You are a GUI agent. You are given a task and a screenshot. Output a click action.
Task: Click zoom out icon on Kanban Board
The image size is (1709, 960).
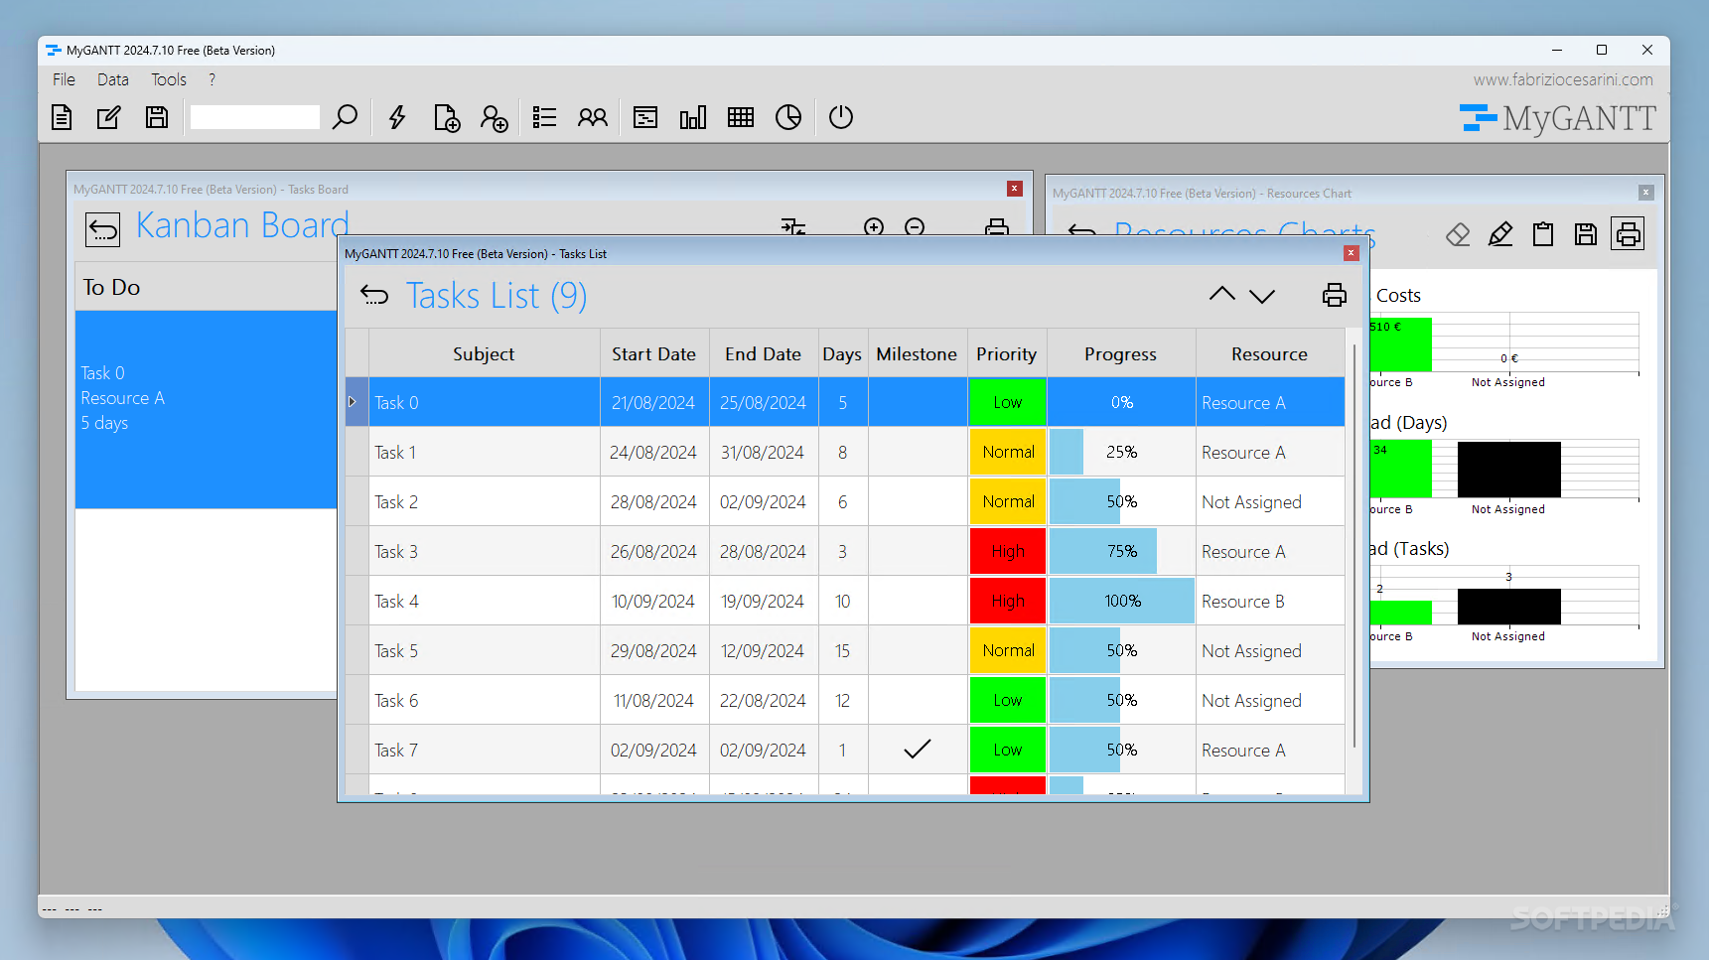pyautogui.click(x=915, y=226)
